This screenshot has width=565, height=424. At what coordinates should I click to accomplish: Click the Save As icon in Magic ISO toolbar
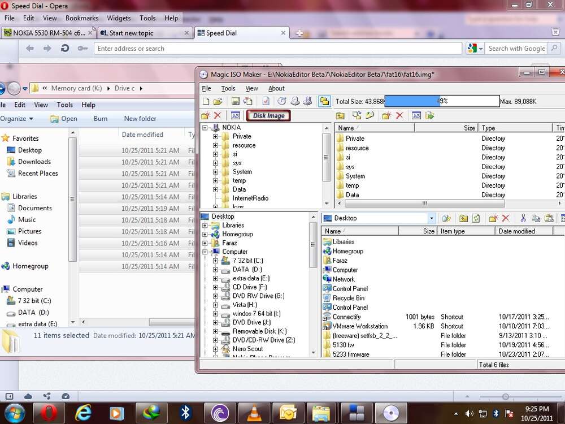[x=248, y=101]
